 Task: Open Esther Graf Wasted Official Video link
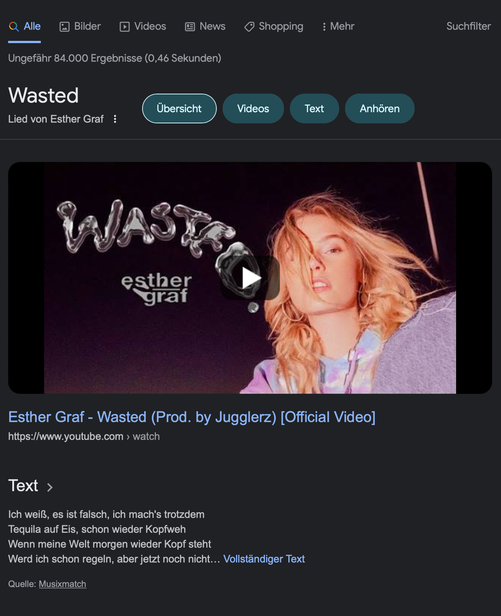point(192,417)
